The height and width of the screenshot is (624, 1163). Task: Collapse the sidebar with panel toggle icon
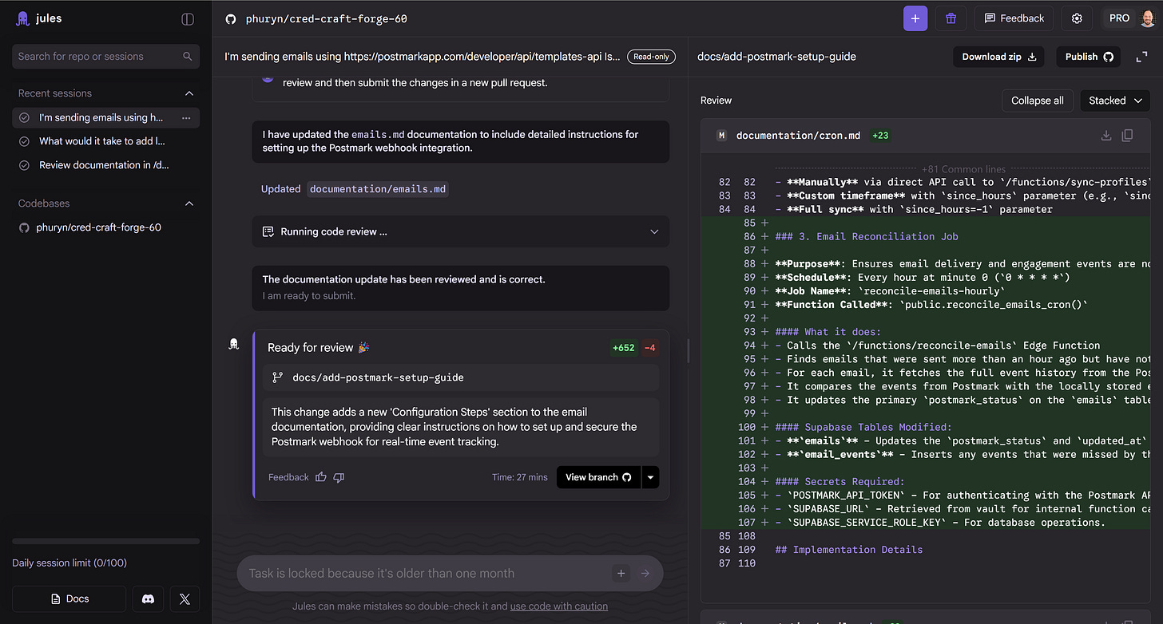188,18
